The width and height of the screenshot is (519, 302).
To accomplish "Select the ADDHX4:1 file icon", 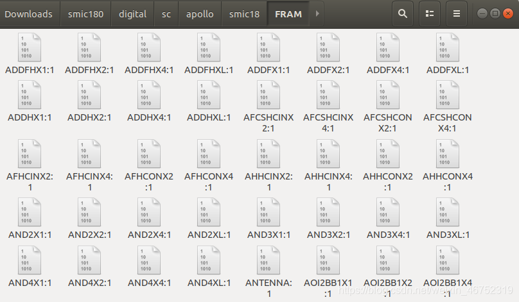I will (x=149, y=95).
